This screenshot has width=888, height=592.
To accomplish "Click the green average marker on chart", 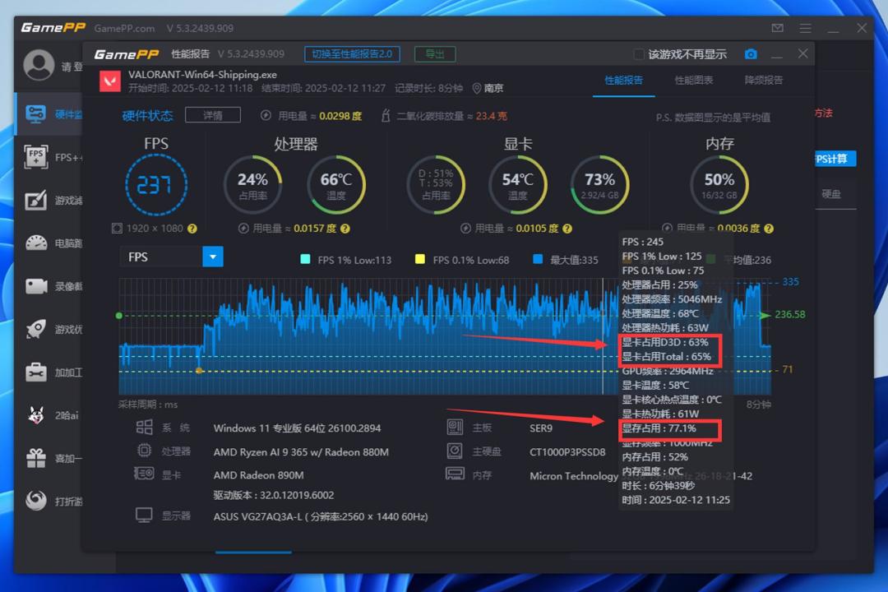I will pyautogui.click(x=119, y=316).
